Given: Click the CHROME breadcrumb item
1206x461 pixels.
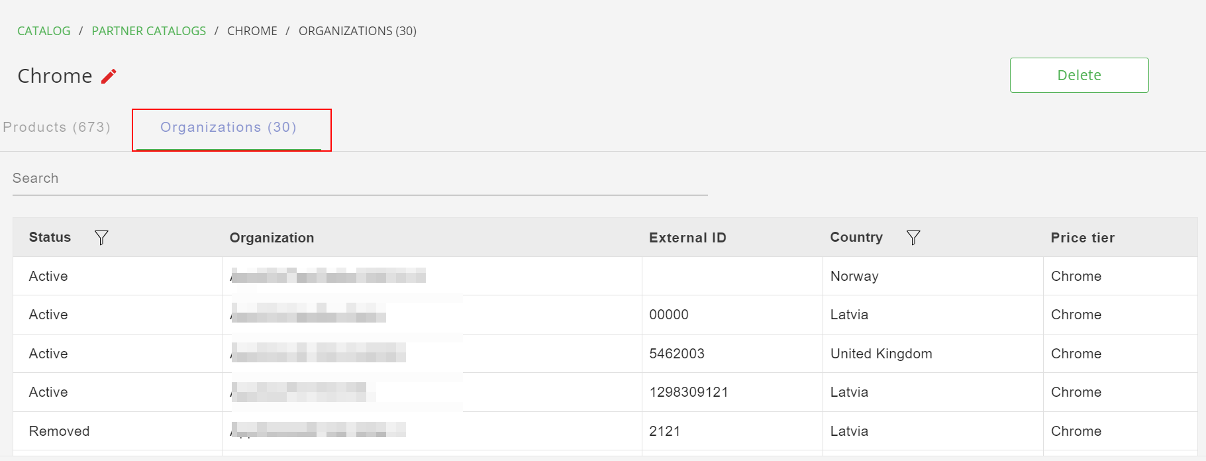Looking at the screenshot, I should 252,31.
